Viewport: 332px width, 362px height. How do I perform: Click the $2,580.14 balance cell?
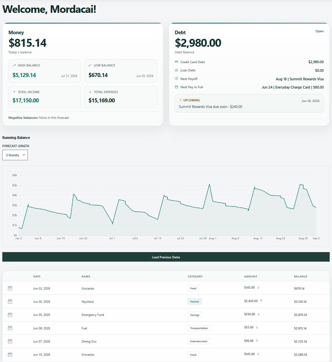point(300,355)
